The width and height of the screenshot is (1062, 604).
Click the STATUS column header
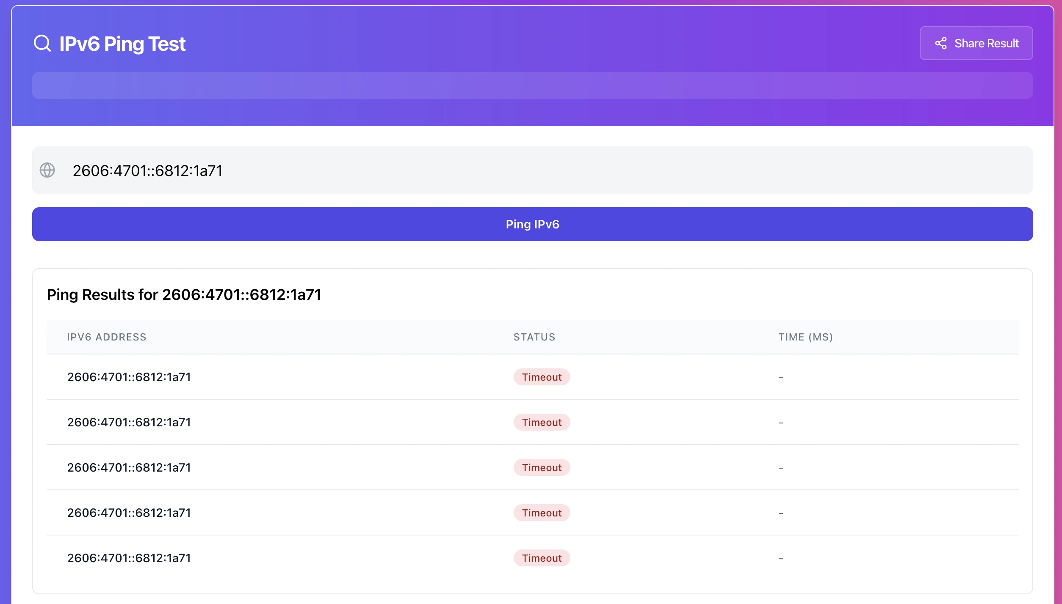point(534,337)
